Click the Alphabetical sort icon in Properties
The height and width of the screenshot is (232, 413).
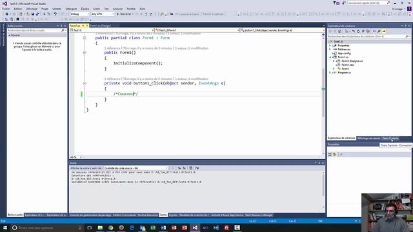(335, 155)
